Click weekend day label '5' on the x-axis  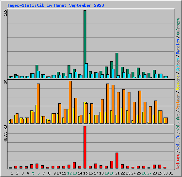pos(33,173)
